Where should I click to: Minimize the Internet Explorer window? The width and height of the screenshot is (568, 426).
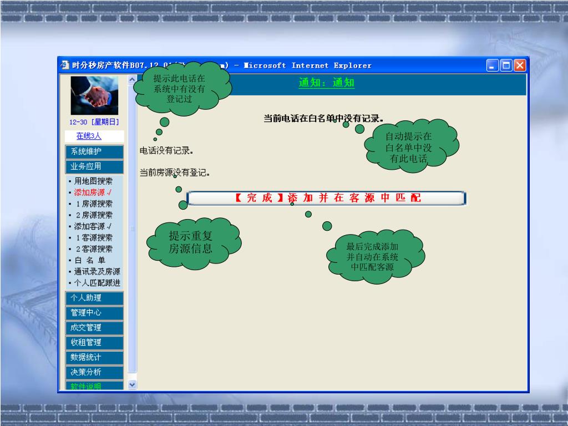pyautogui.click(x=493, y=65)
